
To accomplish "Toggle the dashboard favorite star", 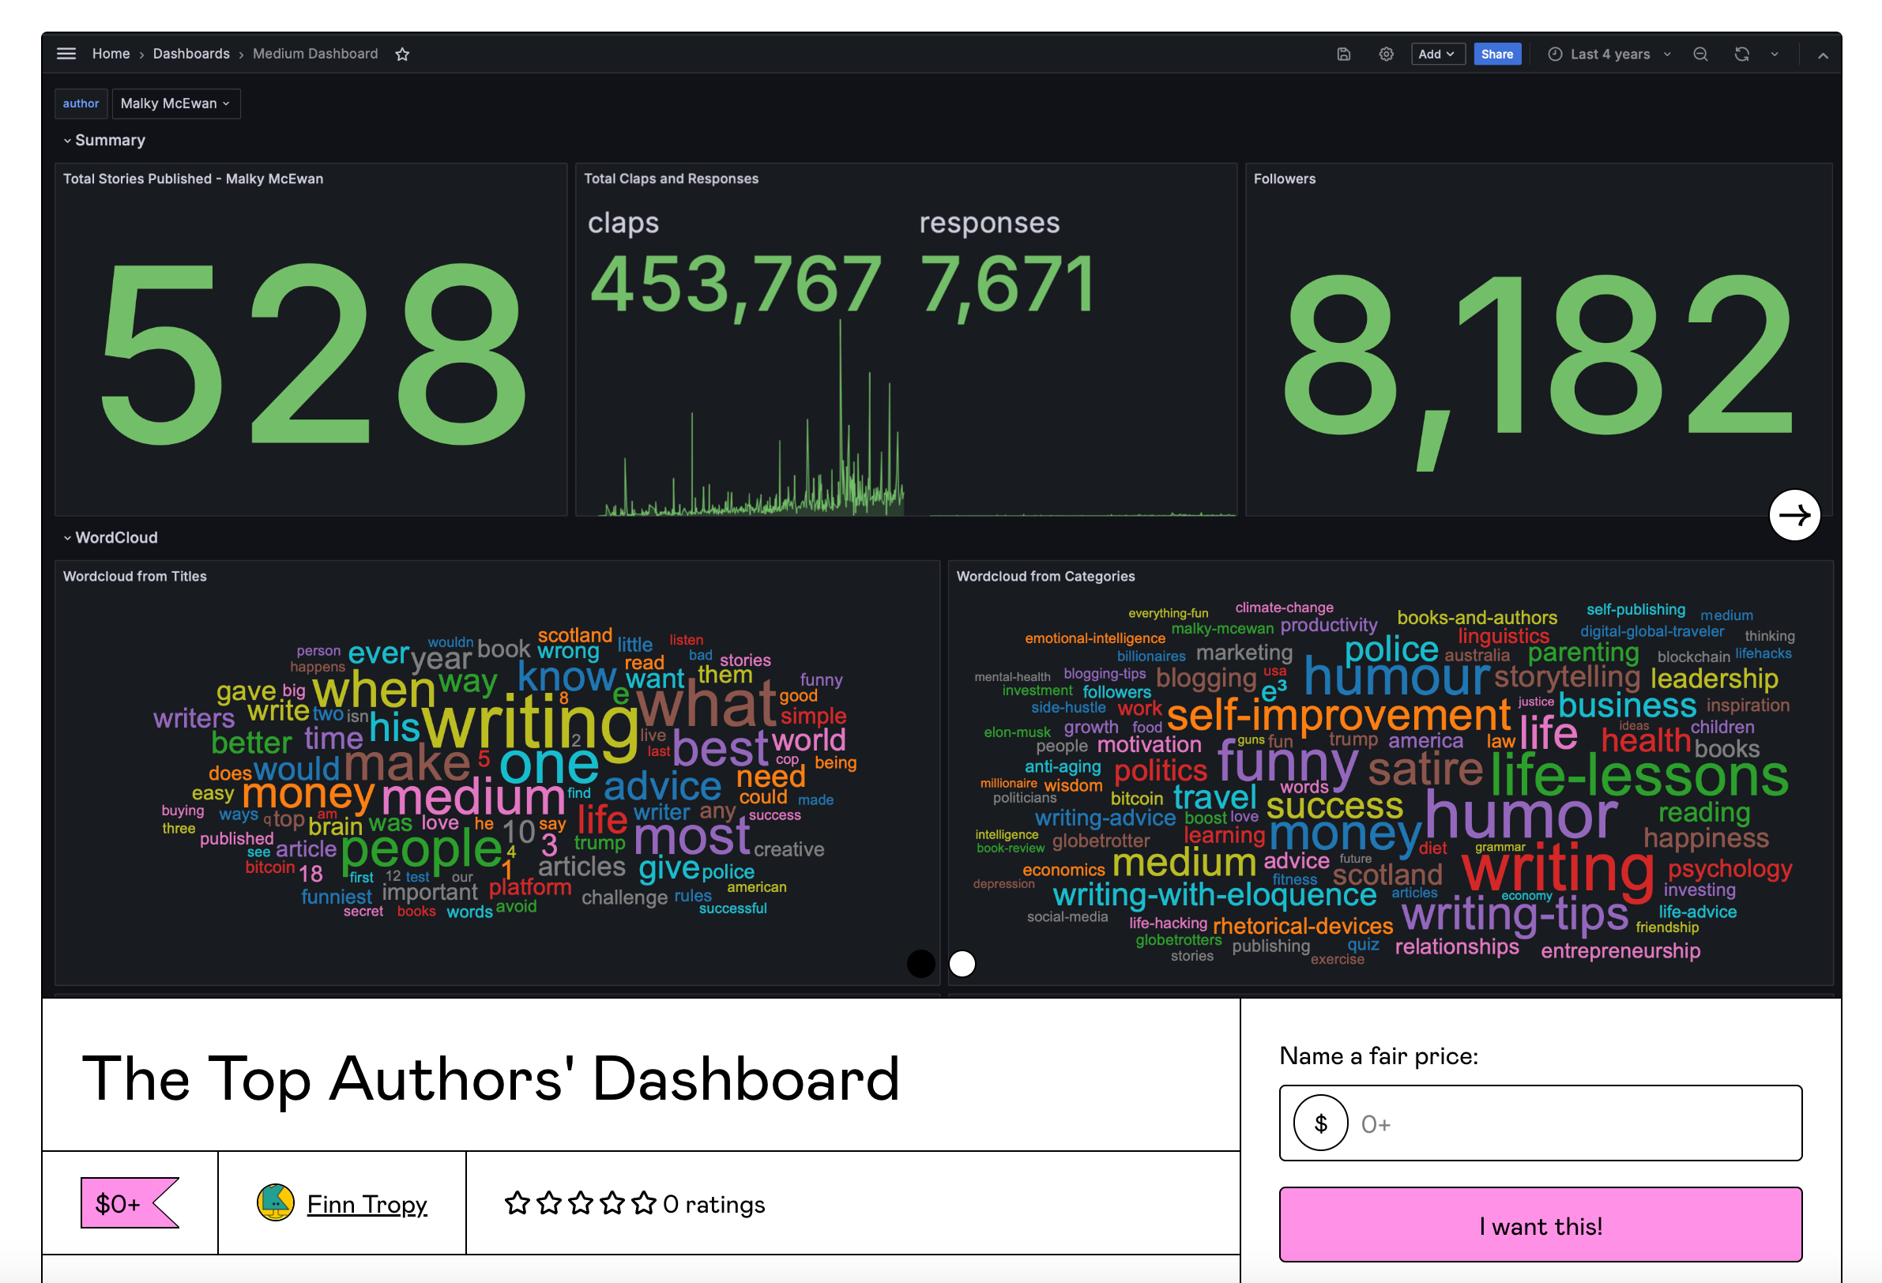I will click(402, 55).
